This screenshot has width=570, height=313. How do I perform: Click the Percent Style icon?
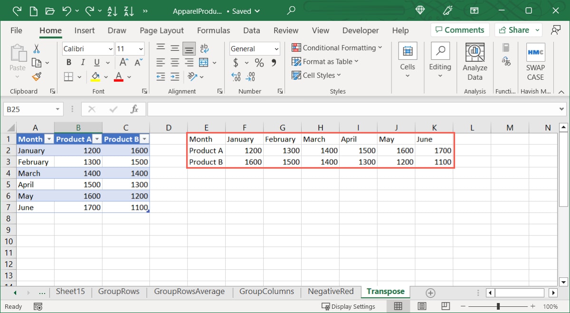[259, 62]
